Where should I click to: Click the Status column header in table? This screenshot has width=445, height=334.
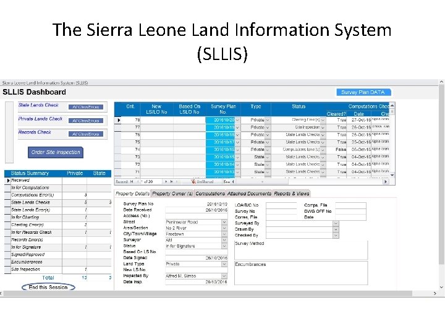pyautogui.click(x=299, y=106)
